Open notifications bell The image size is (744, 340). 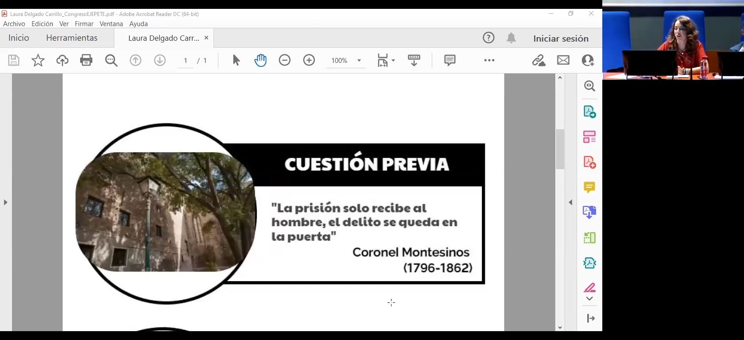511,38
